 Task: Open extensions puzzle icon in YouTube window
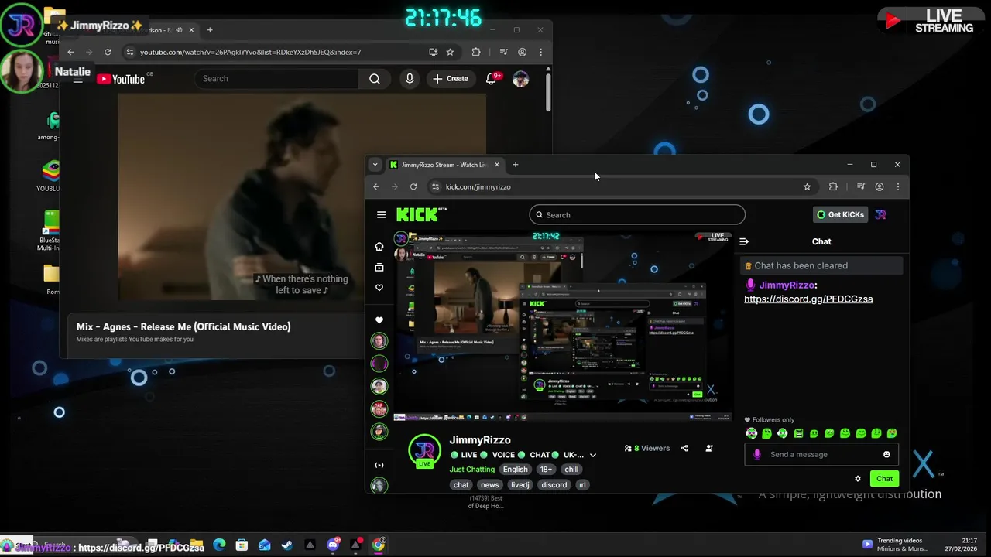(x=476, y=52)
